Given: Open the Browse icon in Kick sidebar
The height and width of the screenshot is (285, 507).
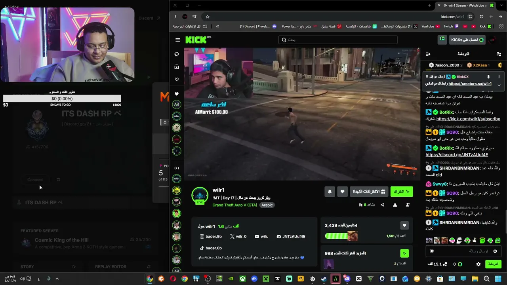Looking at the screenshot, I should pyautogui.click(x=177, y=67).
